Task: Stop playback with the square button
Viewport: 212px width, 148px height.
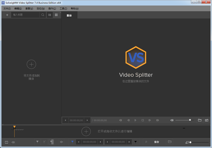Action: coord(143,120)
